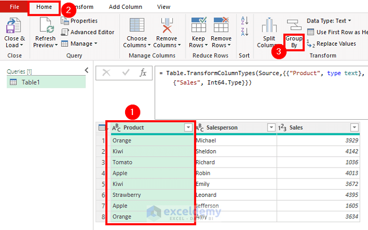Click the Strawberry cell
The height and width of the screenshot is (230, 368).
point(152,195)
